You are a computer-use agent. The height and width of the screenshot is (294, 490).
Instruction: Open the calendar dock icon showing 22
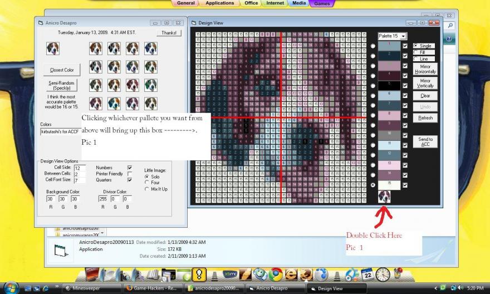367,275
